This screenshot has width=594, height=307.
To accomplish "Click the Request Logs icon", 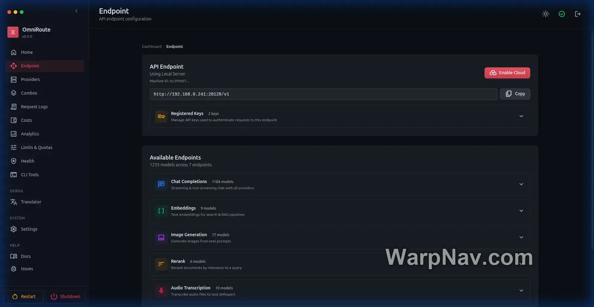I will (x=14, y=107).
